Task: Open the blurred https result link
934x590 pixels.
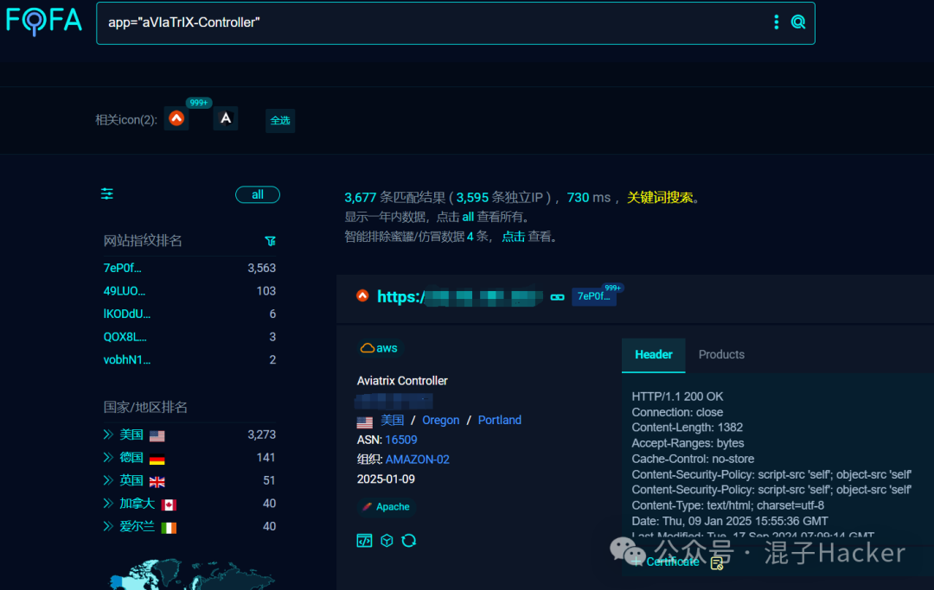Action: (460, 296)
